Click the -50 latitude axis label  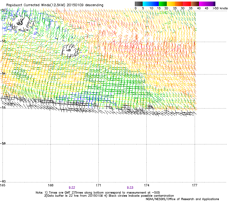tap(3, 10)
